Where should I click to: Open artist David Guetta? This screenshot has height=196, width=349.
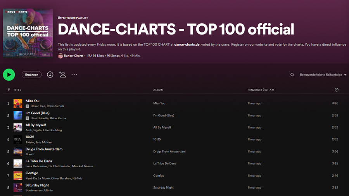tap(40, 118)
